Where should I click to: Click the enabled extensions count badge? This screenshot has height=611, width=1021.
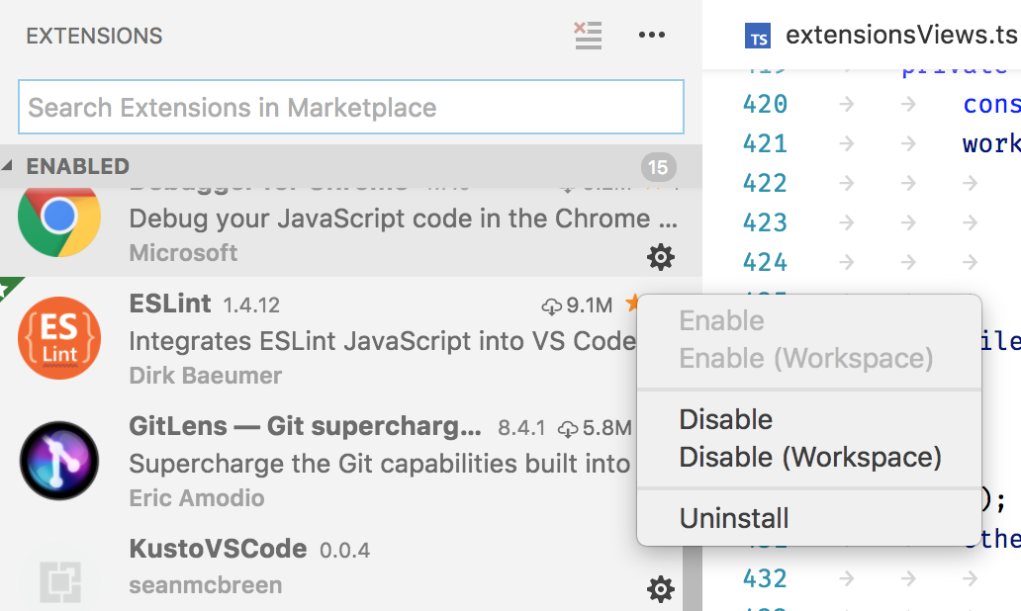click(659, 167)
